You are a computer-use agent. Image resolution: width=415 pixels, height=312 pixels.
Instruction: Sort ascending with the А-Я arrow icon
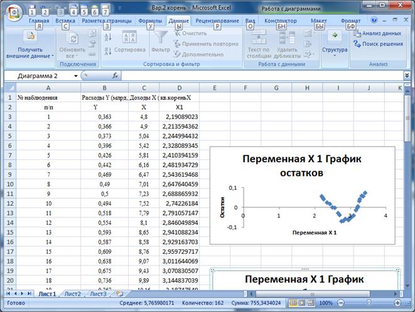[x=108, y=37]
